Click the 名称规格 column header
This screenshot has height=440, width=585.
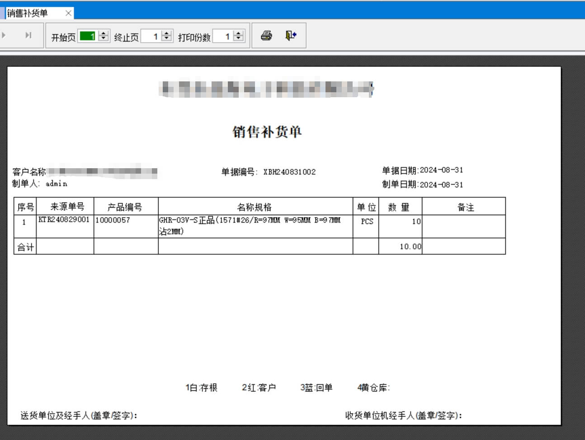[255, 207]
